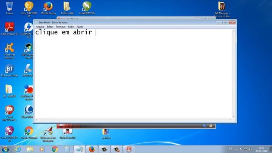Open the Exibir menu

click(x=71, y=27)
